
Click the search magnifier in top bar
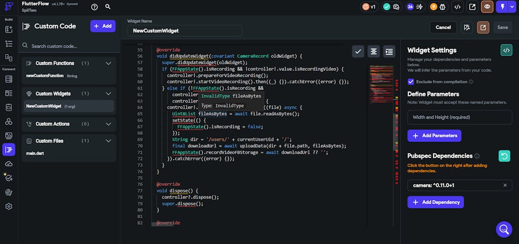tap(108, 7)
